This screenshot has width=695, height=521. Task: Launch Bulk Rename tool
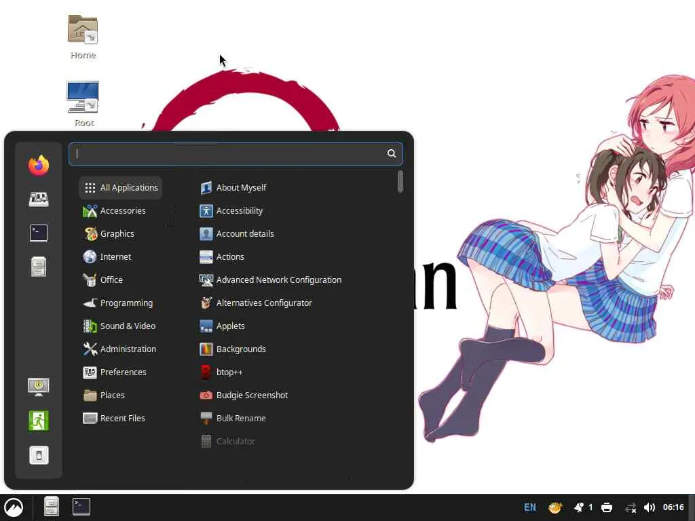[233, 418]
